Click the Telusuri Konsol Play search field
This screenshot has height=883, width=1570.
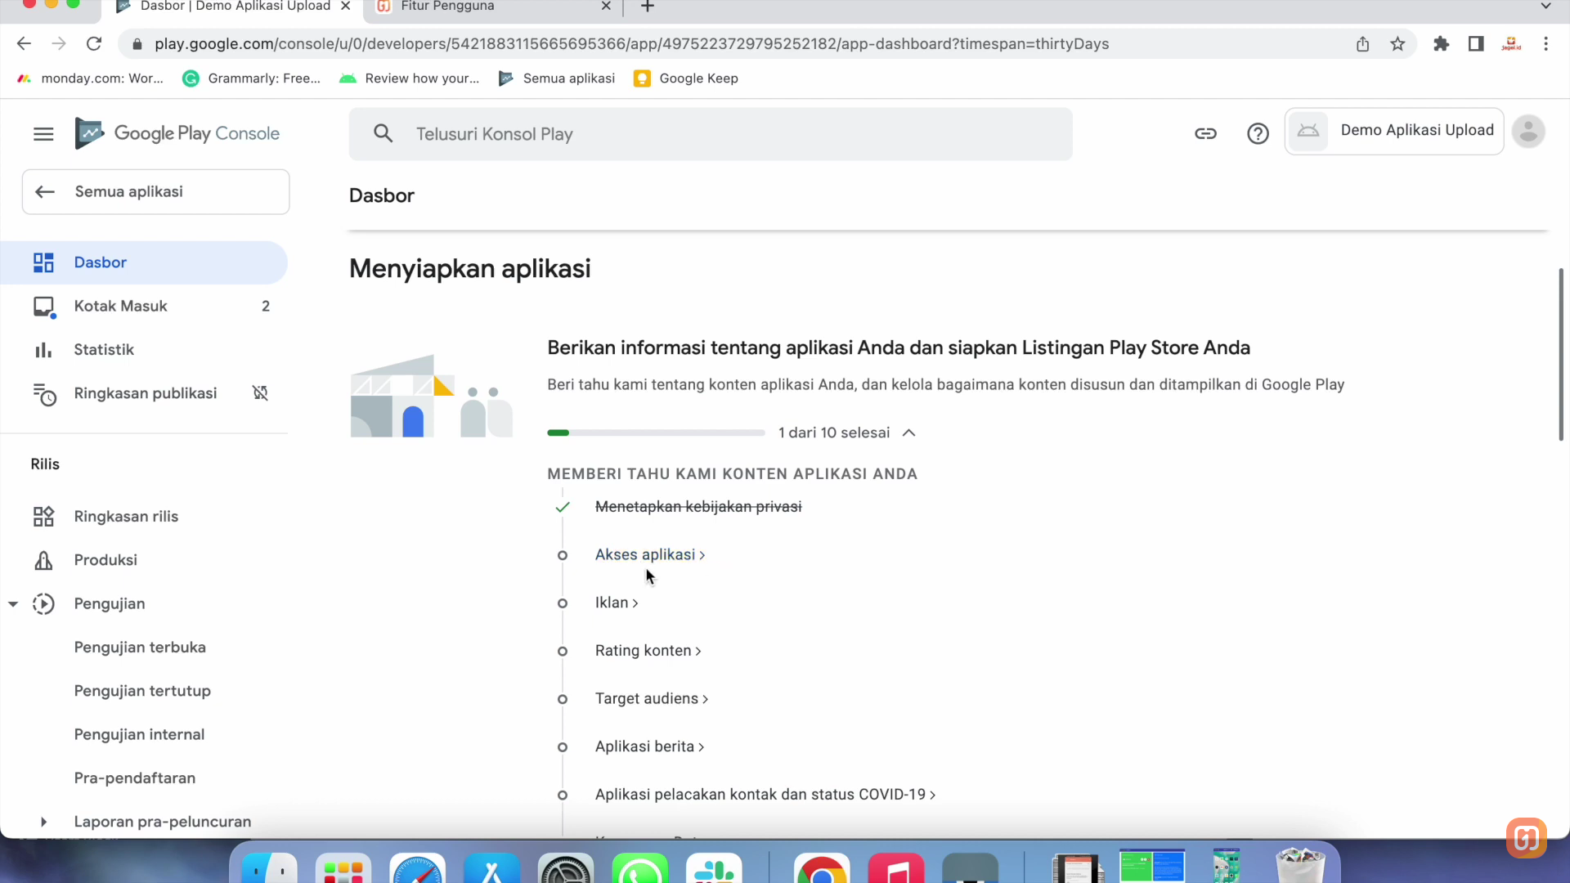pos(710,134)
